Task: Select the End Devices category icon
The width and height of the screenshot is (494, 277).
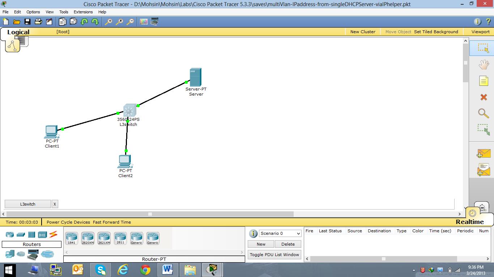Action: tap(10, 254)
